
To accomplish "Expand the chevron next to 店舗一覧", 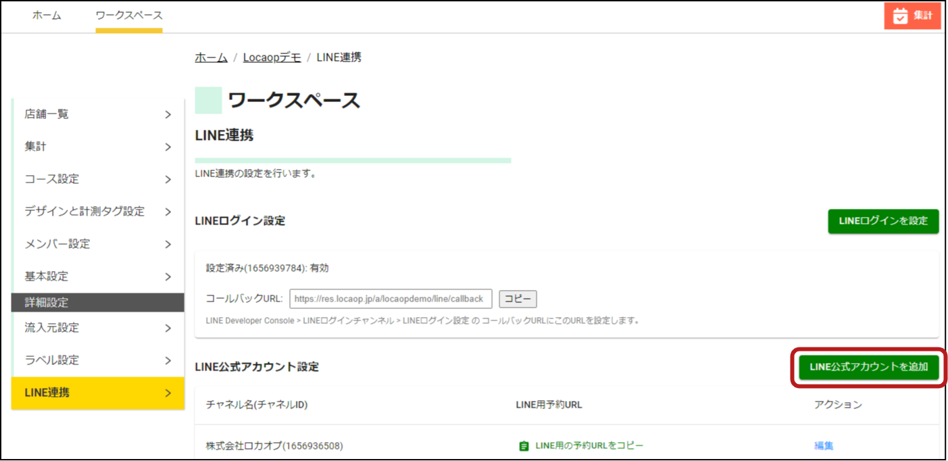I will (x=168, y=115).
